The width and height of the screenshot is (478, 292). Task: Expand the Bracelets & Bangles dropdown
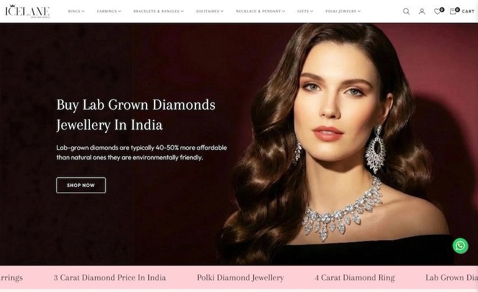point(158,11)
